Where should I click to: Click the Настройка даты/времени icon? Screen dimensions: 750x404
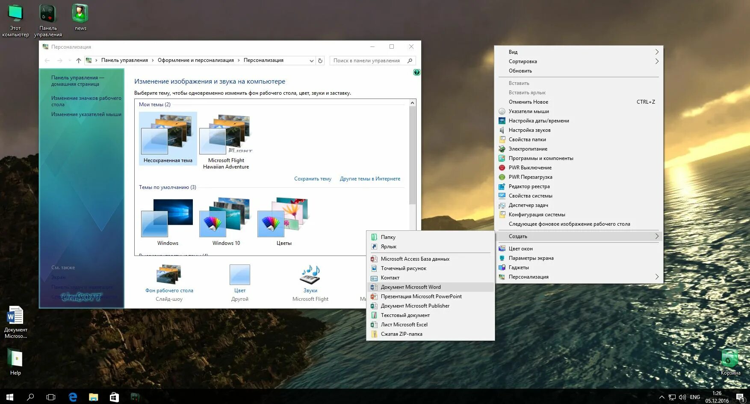point(502,121)
